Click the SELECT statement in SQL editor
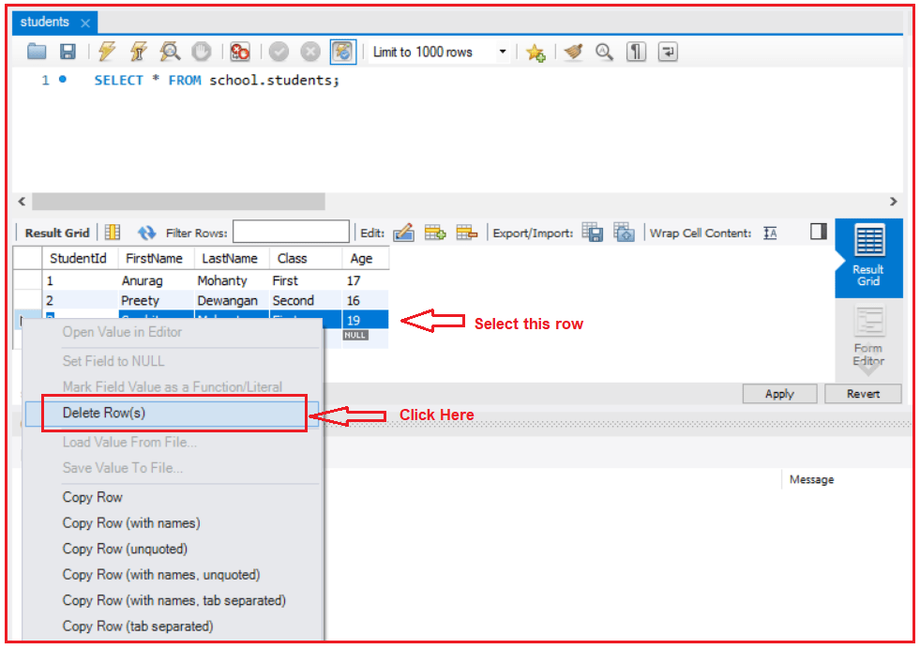Viewport: 920px width, 649px height. (x=217, y=80)
